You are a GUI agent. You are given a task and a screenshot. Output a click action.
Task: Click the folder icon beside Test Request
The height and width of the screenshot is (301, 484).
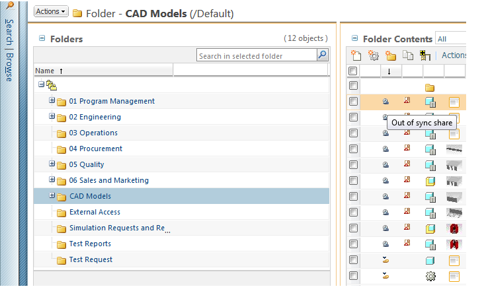pyautogui.click(x=61, y=261)
